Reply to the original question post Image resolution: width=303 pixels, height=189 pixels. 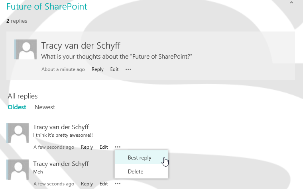[97, 69]
